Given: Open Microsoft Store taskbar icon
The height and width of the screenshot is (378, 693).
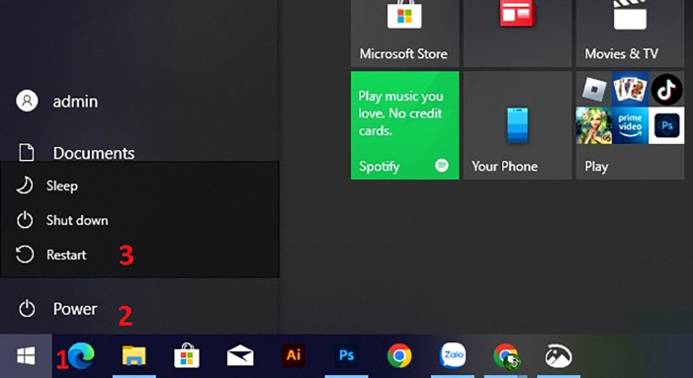Looking at the screenshot, I should tap(187, 355).
